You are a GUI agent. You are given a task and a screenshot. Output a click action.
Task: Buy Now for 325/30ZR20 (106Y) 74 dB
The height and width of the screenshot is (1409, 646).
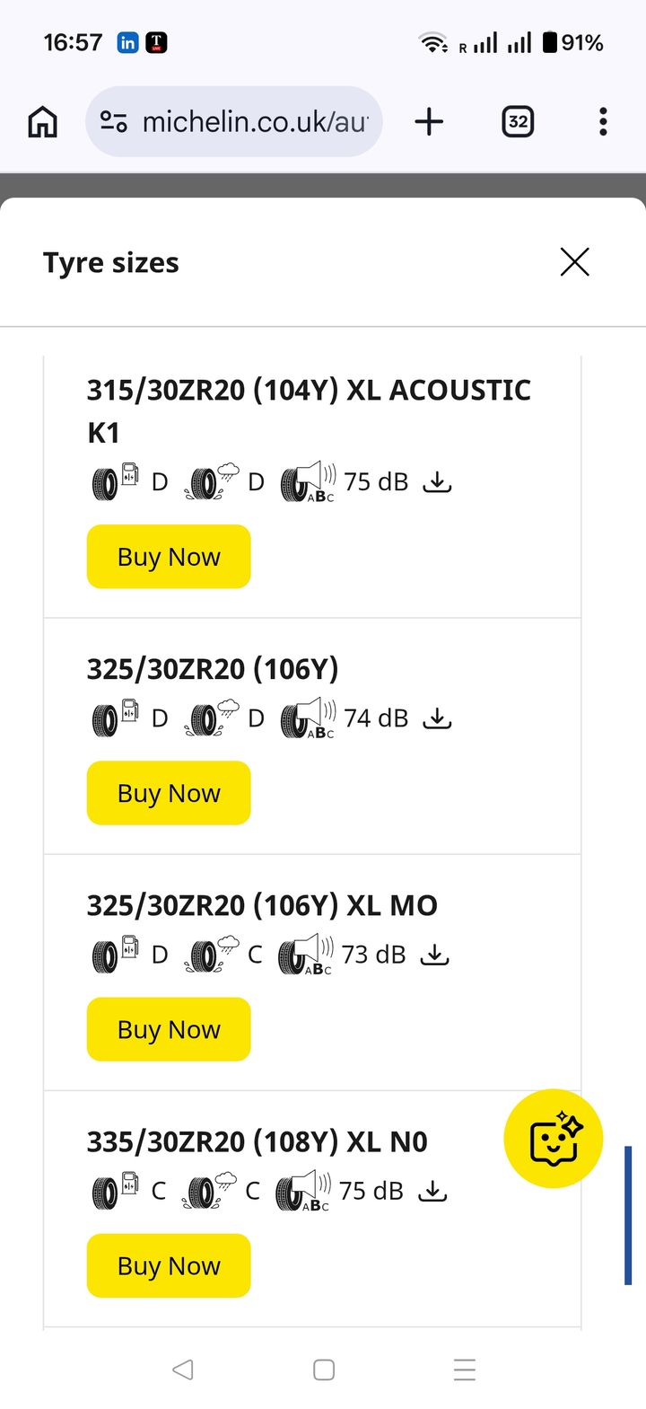coord(169,793)
